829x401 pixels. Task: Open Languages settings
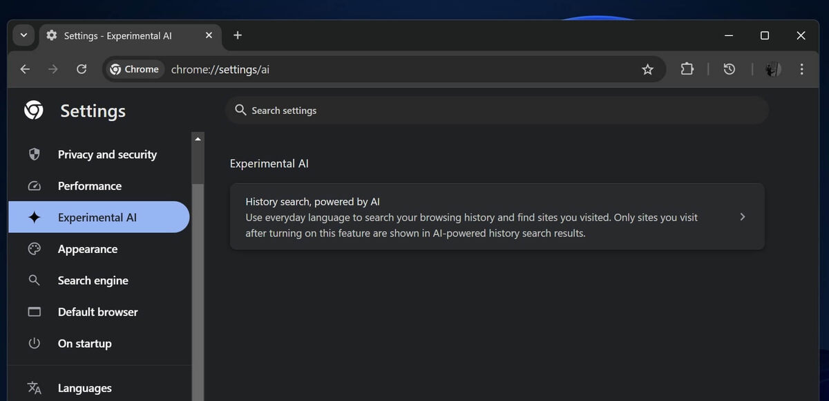click(x=84, y=389)
